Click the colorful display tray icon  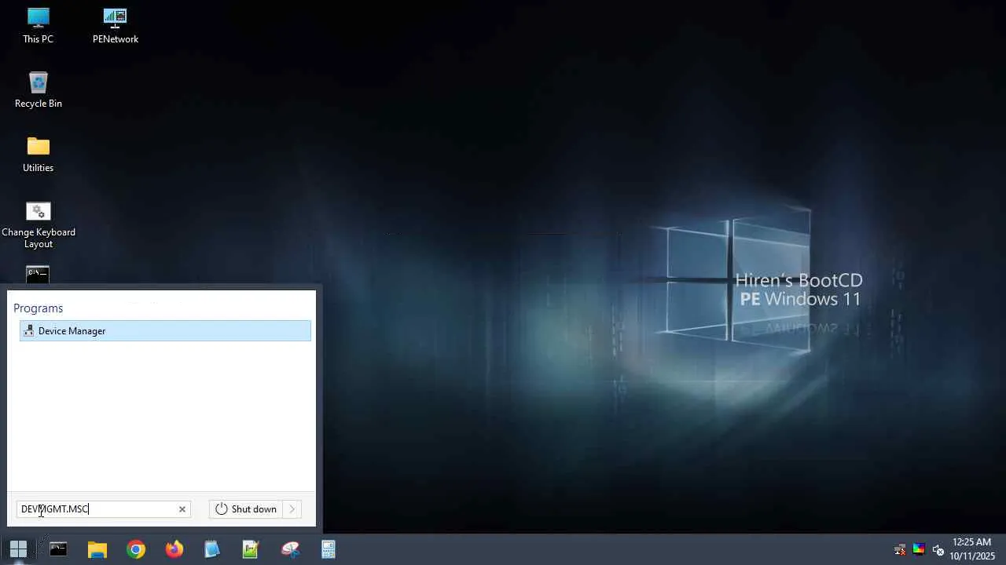coord(919,549)
